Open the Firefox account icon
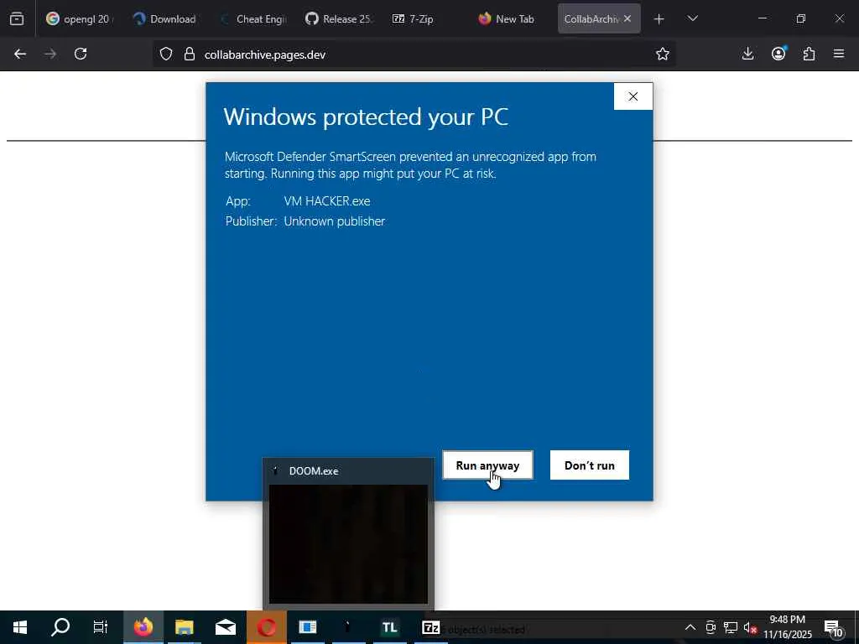The height and width of the screenshot is (644, 859). tap(778, 54)
